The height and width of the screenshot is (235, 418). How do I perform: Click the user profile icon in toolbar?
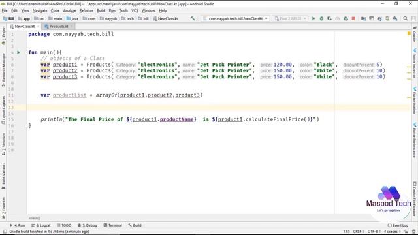tap(413, 18)
